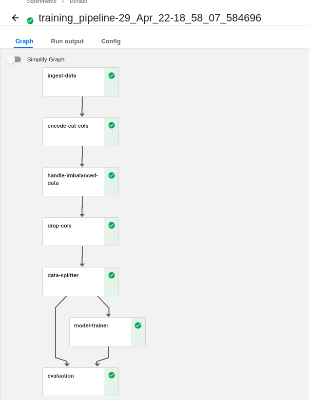This screenshot has width=309, height=400.
Task: Select the data-splitter node in the graph
Action: pyautogui.click(x=73, y=282)
